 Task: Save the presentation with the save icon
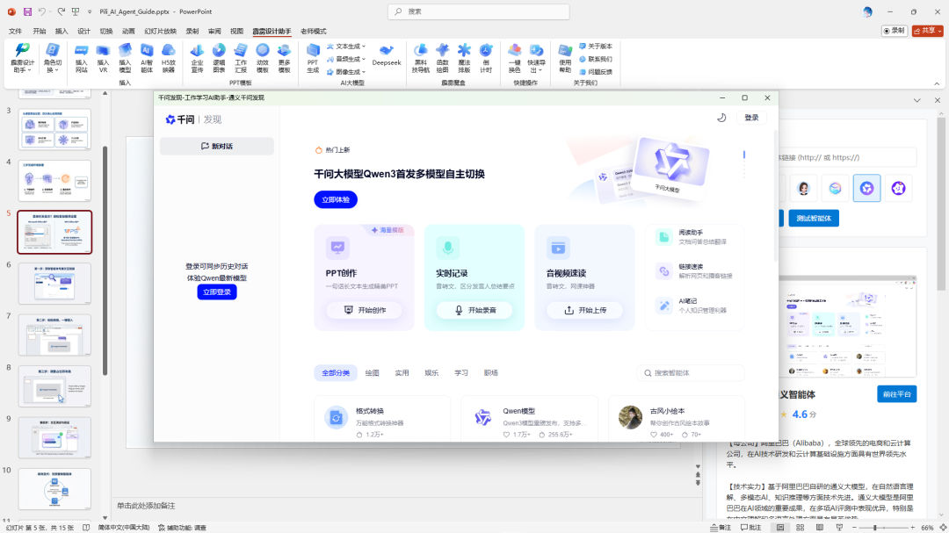[x=27, y=11]
